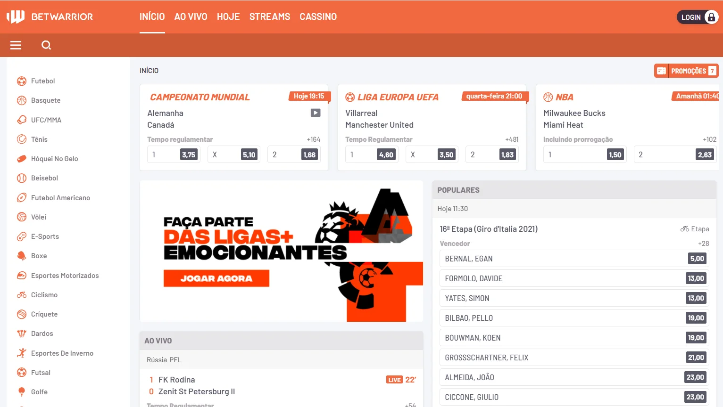Screen dimensions: 723x407
Task: Click the Dardos darts icon
Action: click(x=22, y=334)
